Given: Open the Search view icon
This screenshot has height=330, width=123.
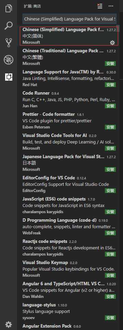Looking at the screenshot, I should click(9, 26).
